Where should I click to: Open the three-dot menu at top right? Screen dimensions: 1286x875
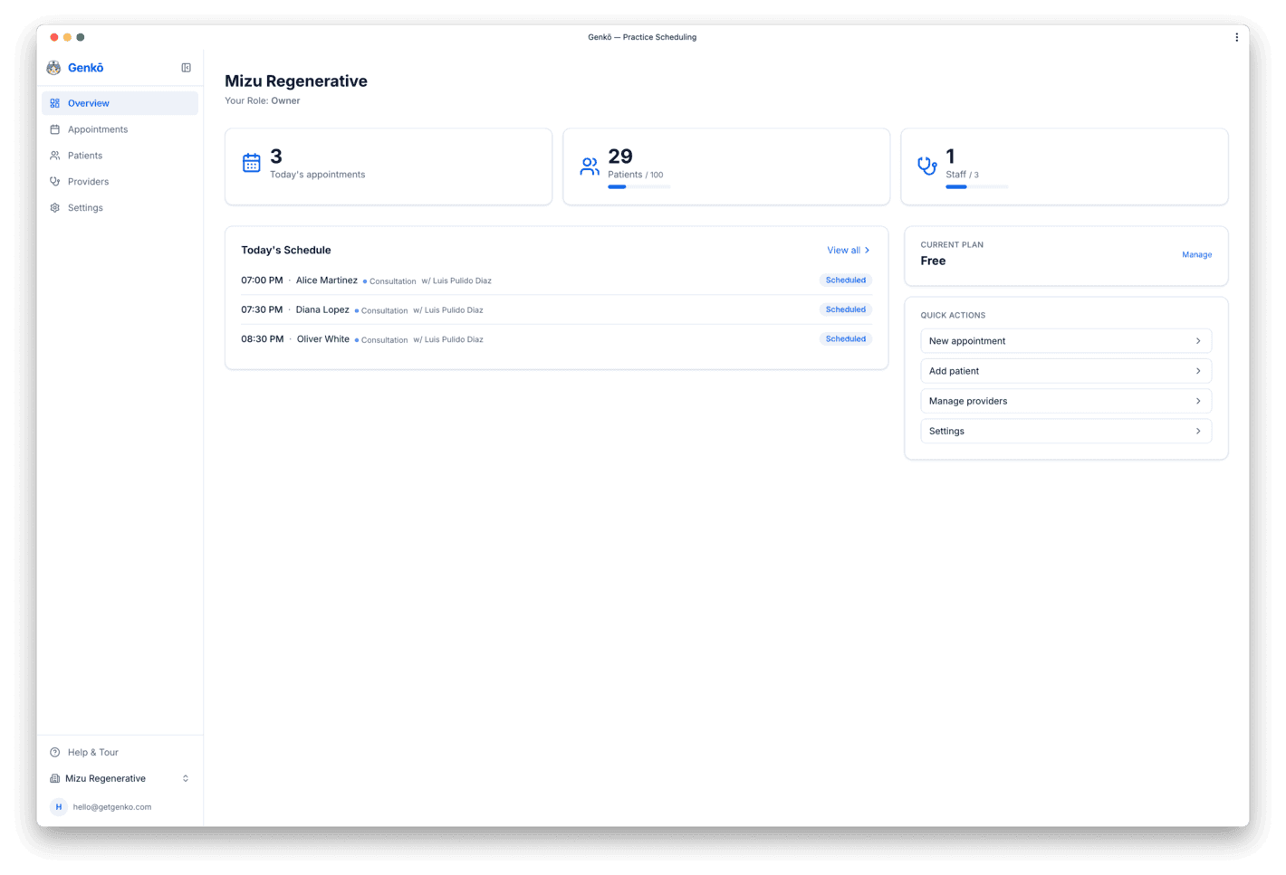[x=1237, y=36]
